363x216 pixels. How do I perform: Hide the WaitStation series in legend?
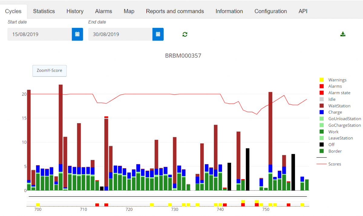[x=339, y=106]
